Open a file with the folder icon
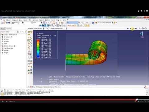Viewport: 149px width, 112px height. 4,23
